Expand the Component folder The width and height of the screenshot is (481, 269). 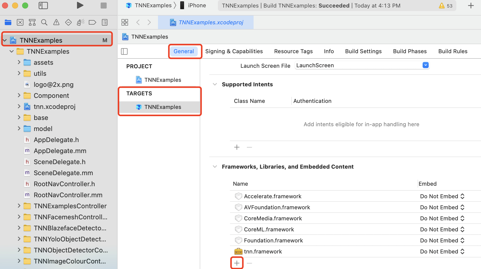[x=19, y=95]
